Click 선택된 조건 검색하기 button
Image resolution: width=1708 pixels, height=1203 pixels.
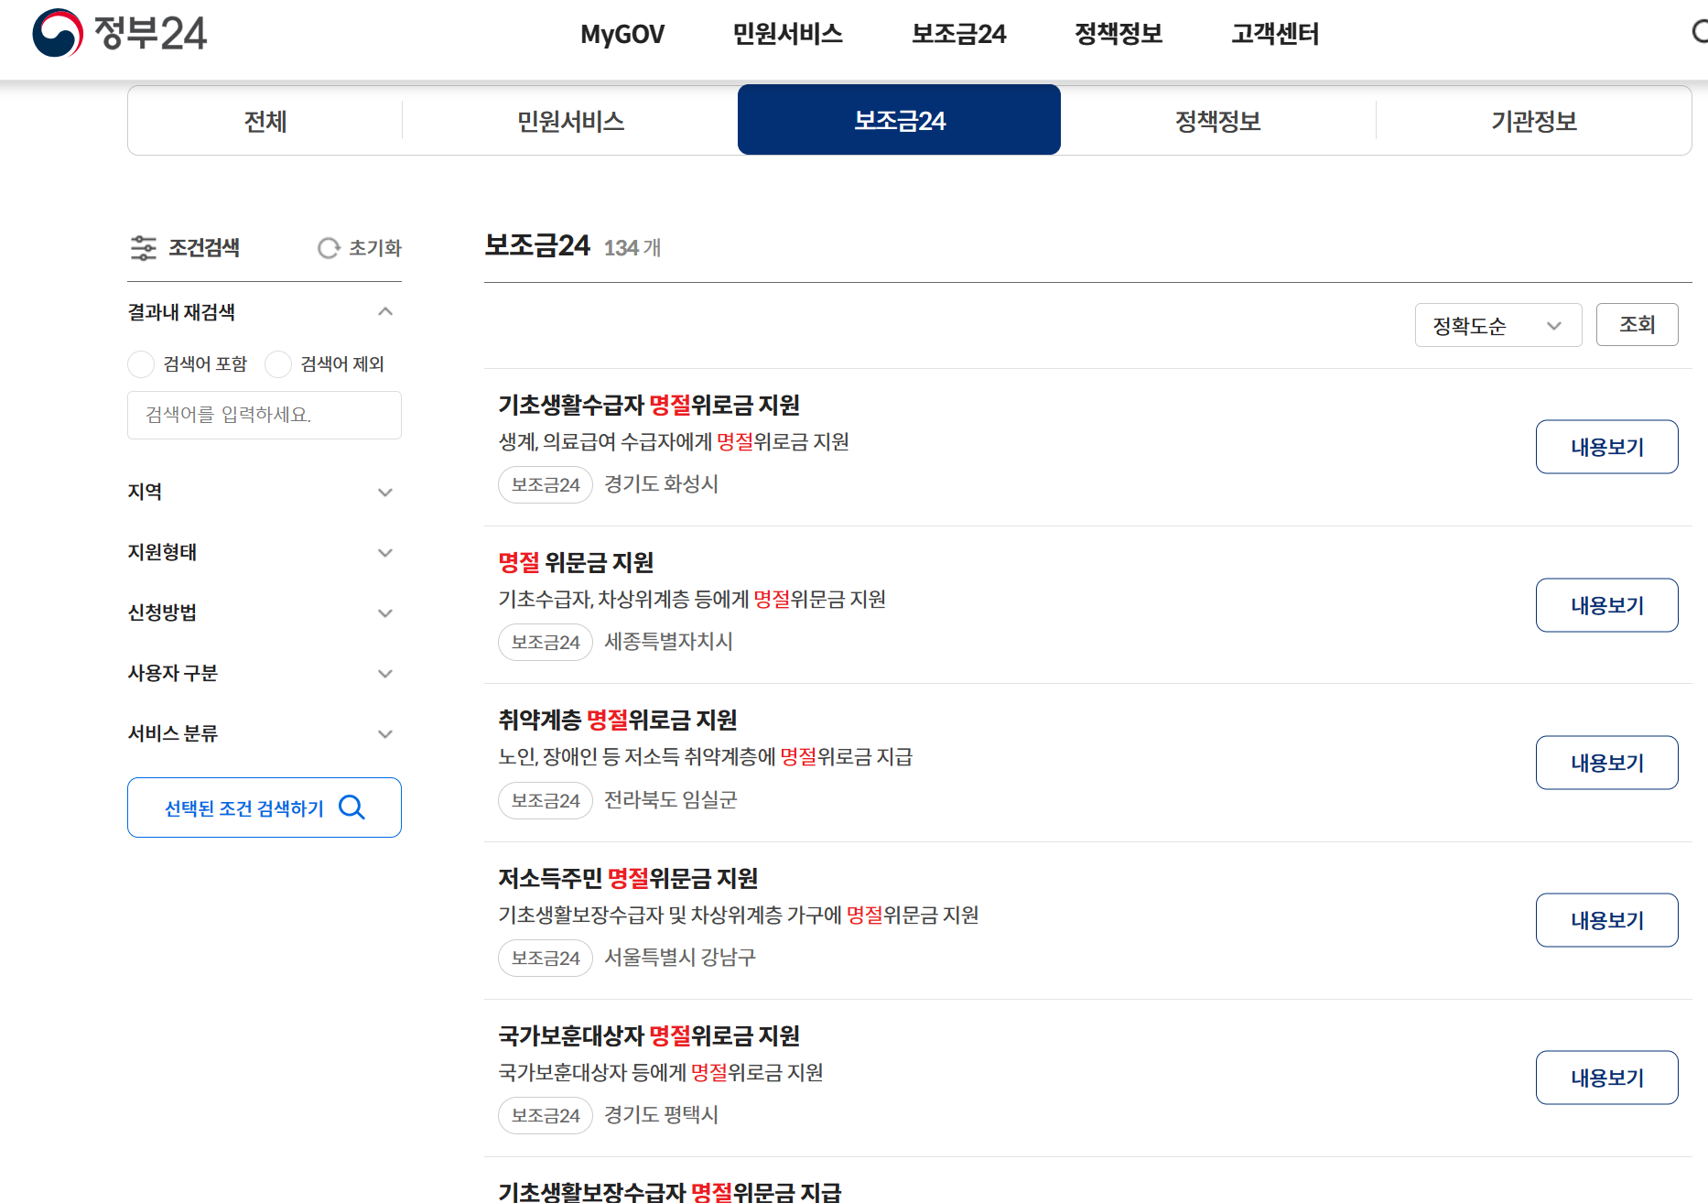(x=265, y=807)
